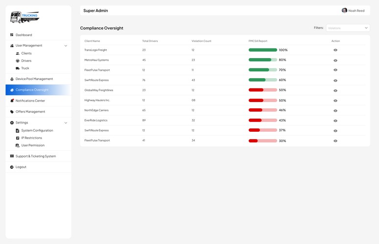Click the EverRide Logistics client name
The image size is (379, 244).
95,120
